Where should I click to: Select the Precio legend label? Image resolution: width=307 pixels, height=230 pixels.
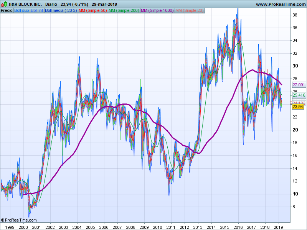(x=7, y=11)
